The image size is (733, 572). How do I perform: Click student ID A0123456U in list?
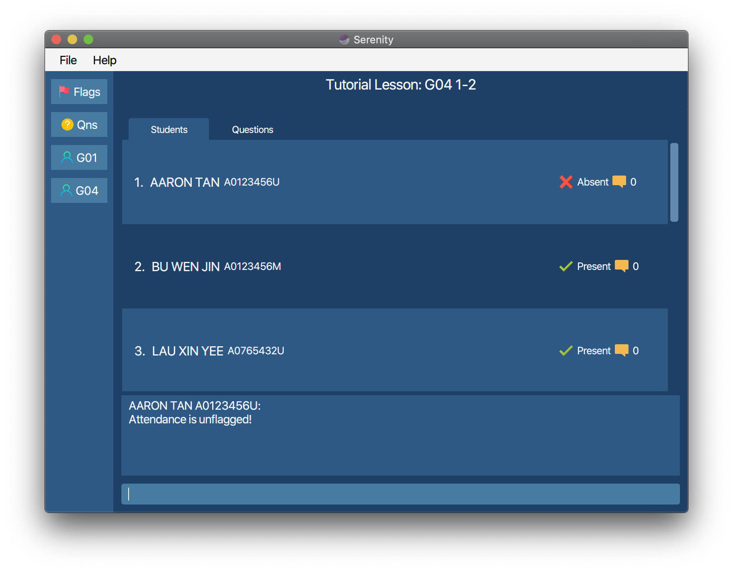tap(252, 182)
